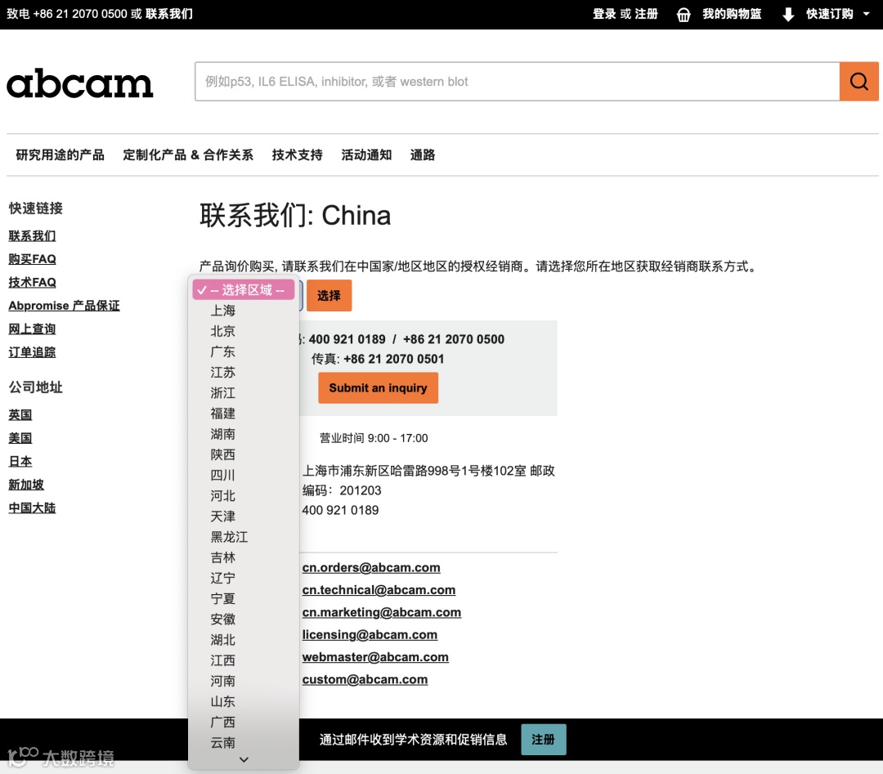The image size is (883, 774).
Task: Open 定制化产品 & 合作关系 menu
Action: click(187, 154)
